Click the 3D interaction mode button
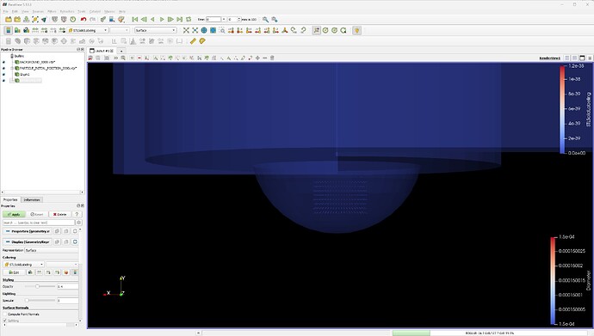Screen dimensions: 594x336 115,58
